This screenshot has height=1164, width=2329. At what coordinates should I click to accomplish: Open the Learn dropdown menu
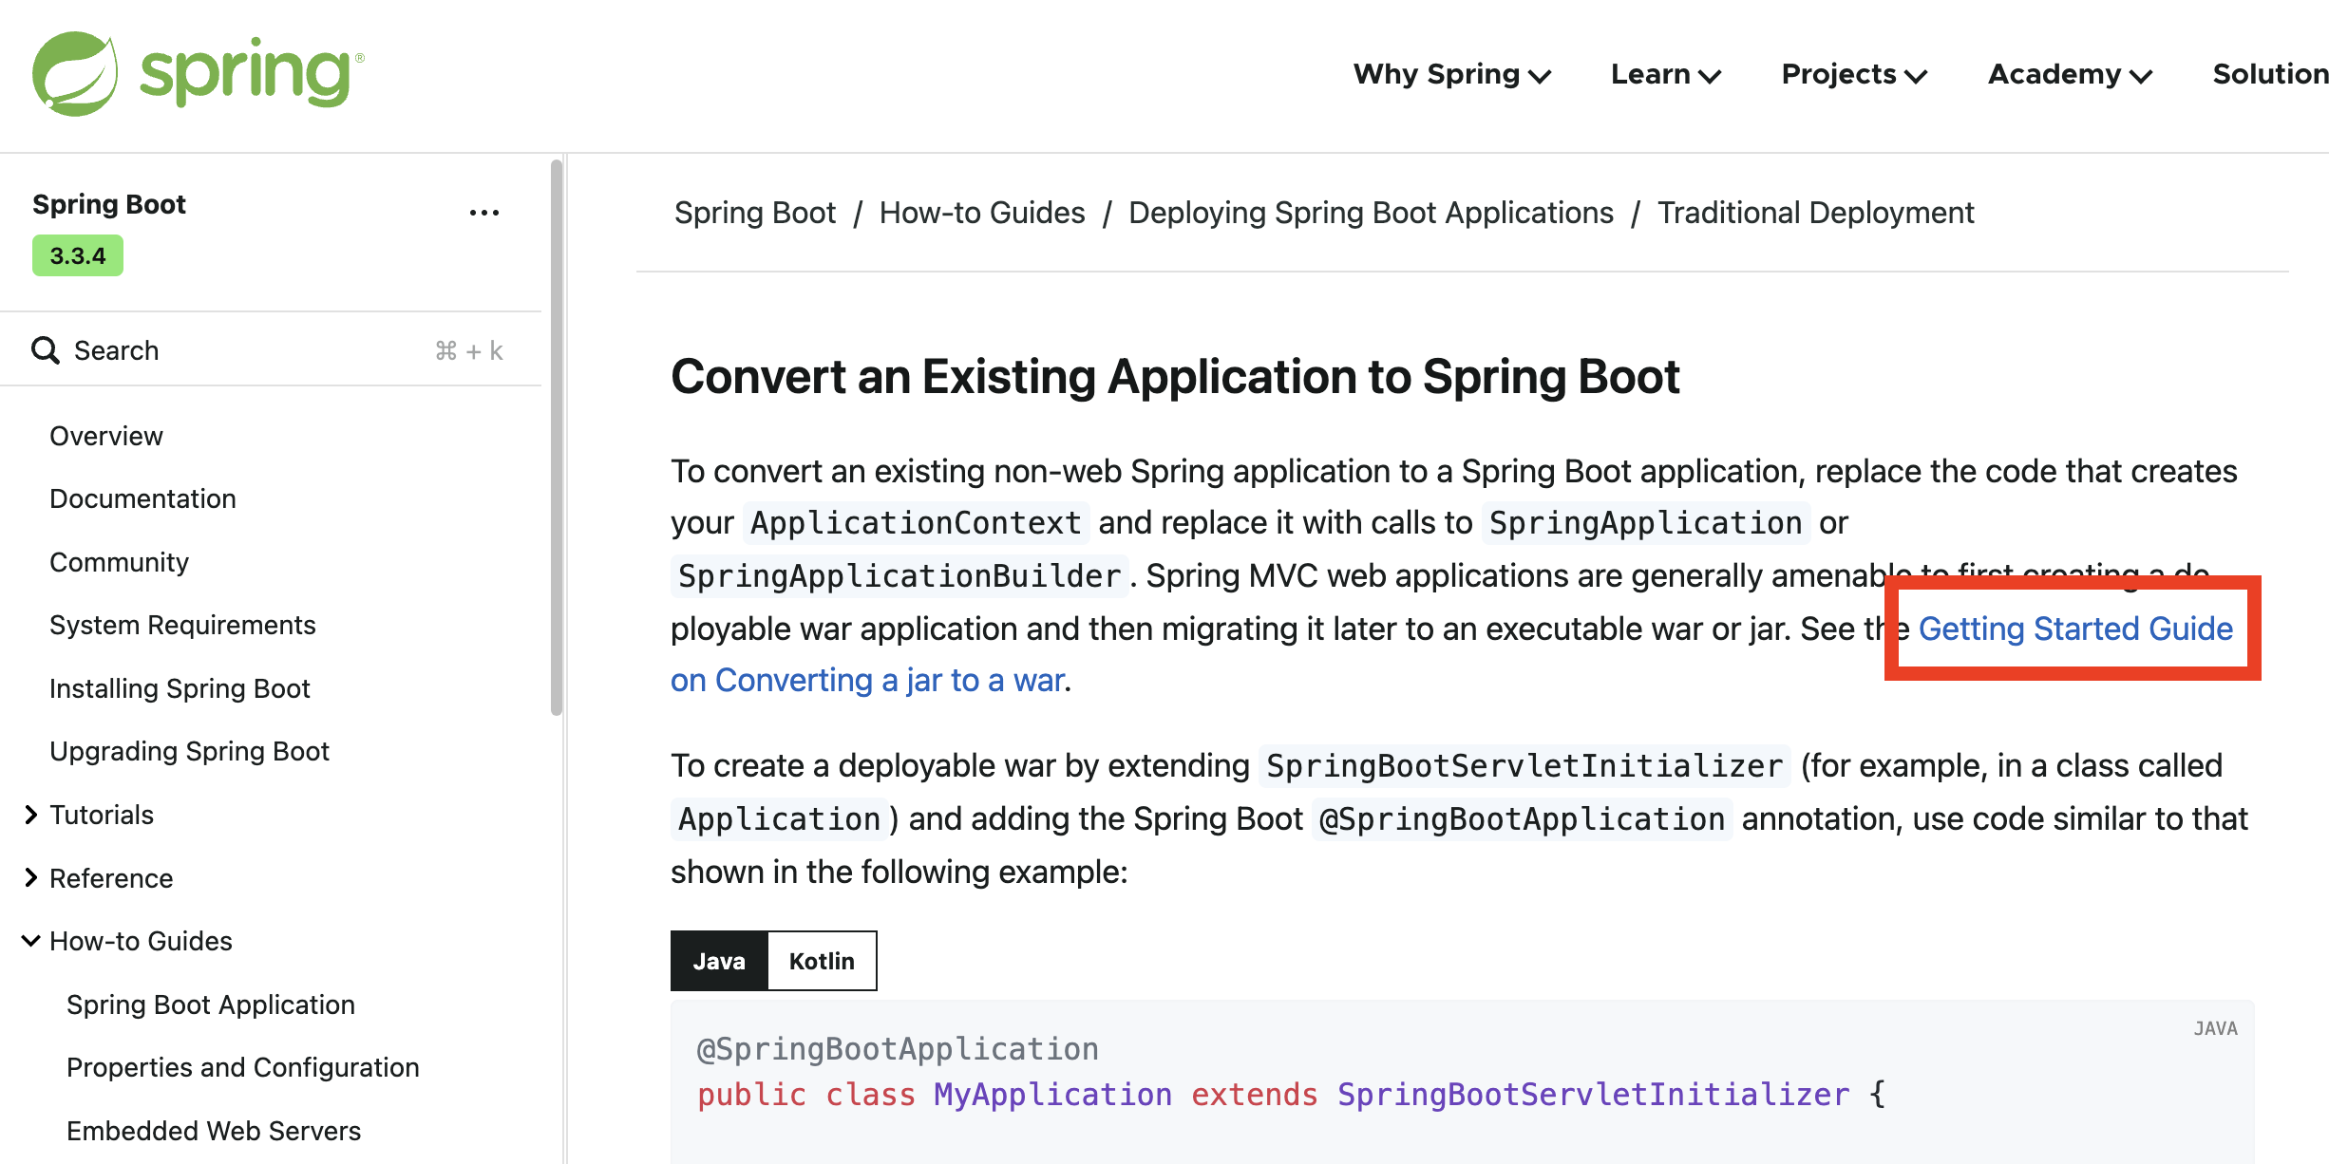click(x=1665, y=74)
